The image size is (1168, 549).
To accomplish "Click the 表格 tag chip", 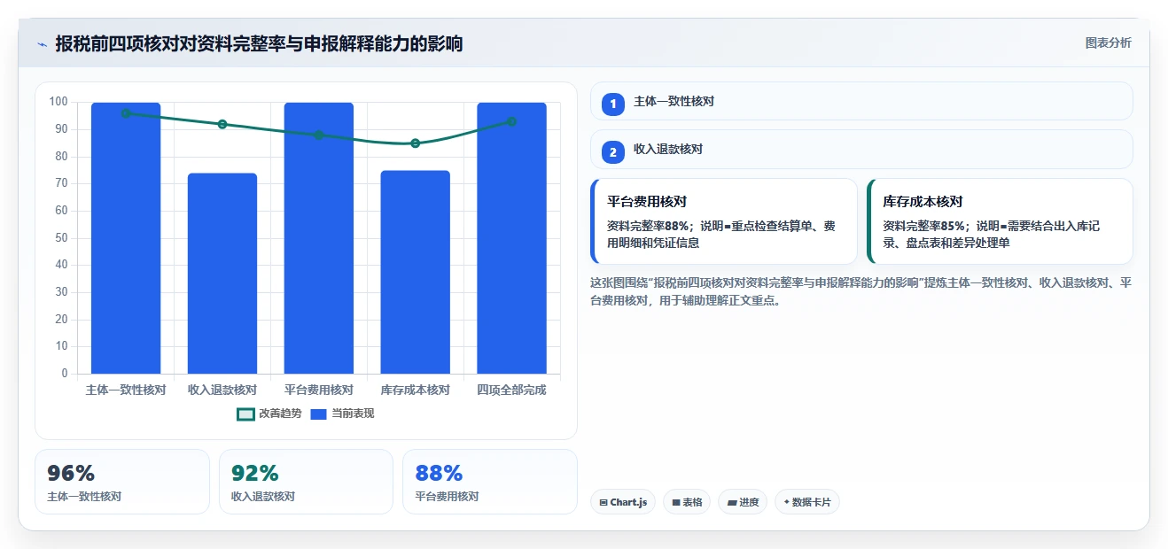I will (687, 502).
